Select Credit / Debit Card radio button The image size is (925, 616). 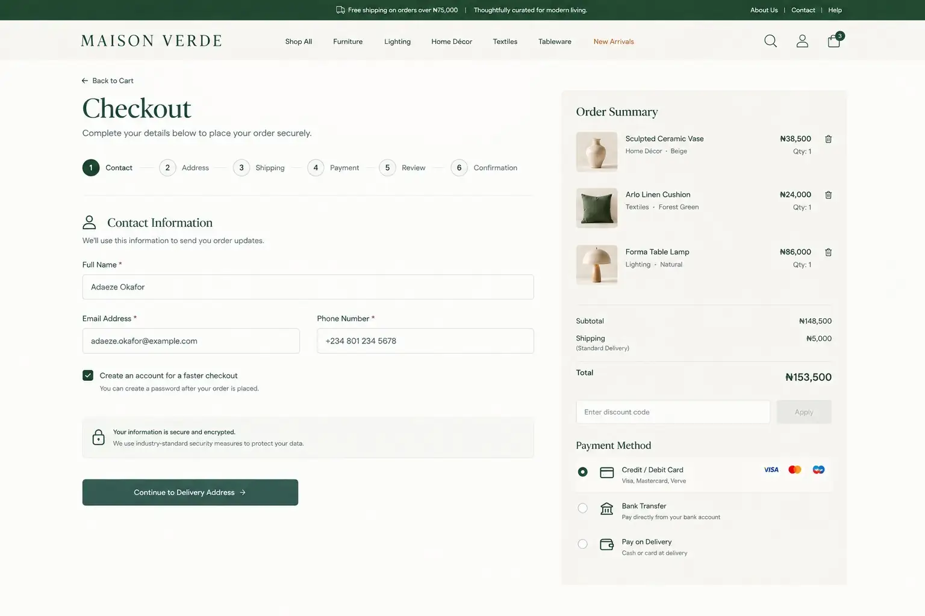582,472
